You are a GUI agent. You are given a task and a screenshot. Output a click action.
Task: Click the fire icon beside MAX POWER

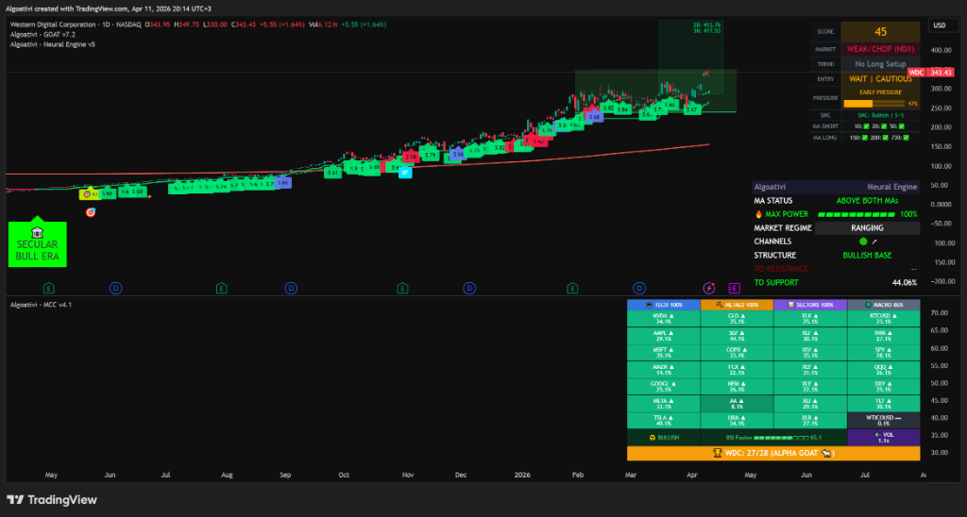point(758,214)
